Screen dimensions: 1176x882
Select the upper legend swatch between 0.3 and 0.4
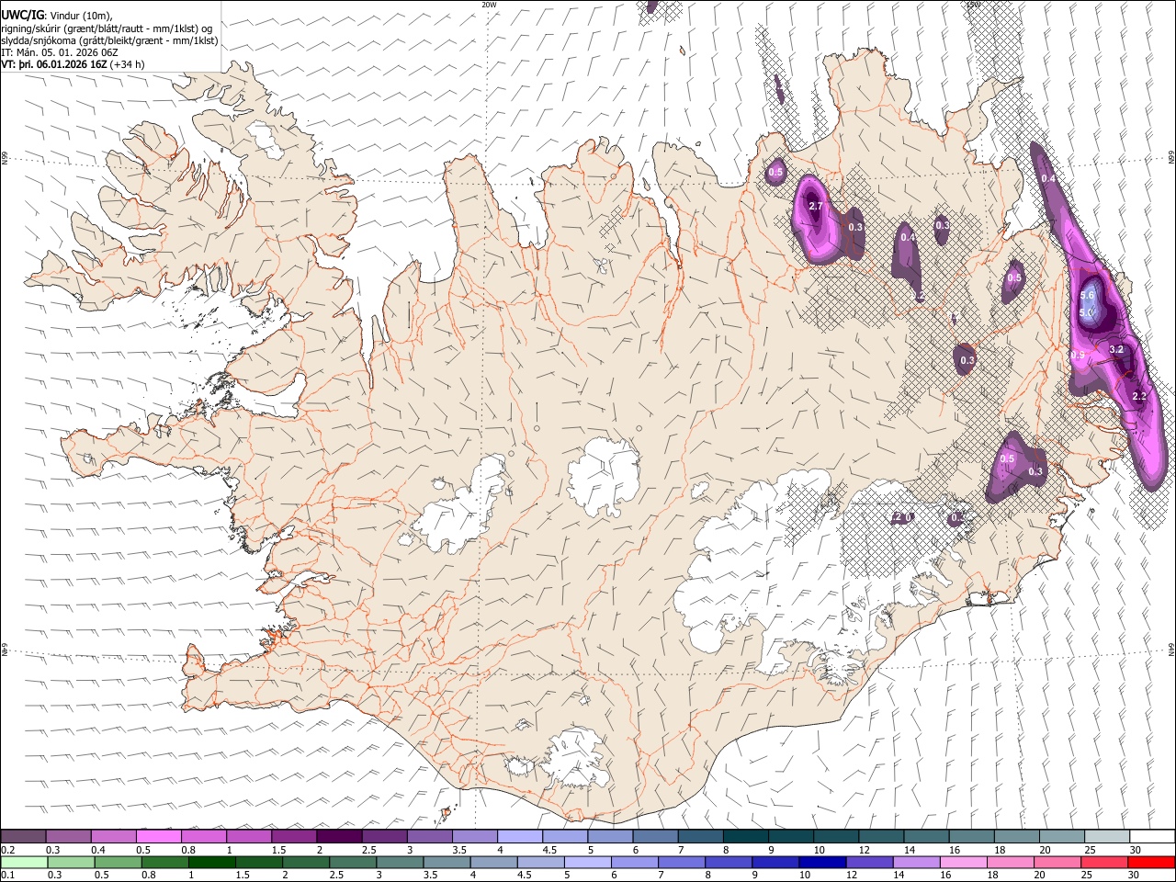point(68,836)
